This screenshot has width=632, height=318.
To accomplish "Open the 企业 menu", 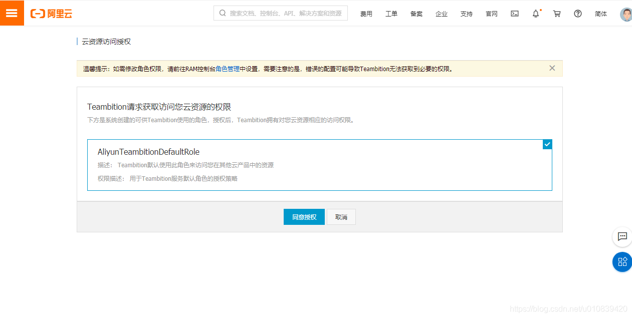I will coord(442,14).
